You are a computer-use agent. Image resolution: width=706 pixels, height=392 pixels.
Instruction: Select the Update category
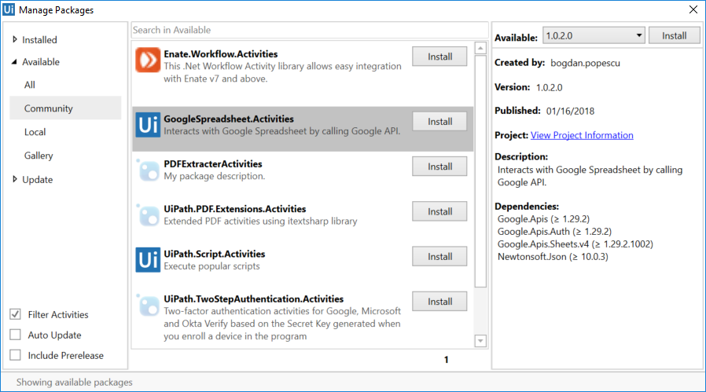[x=38, y=179]
